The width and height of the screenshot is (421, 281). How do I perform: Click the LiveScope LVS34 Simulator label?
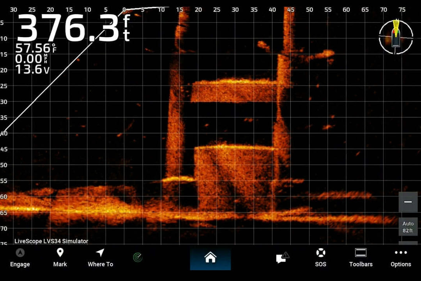(51, 241)
